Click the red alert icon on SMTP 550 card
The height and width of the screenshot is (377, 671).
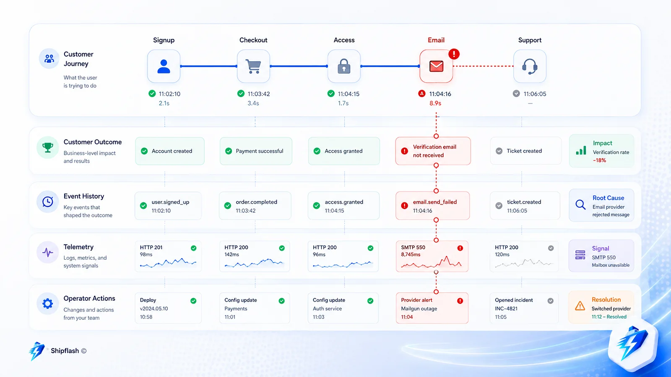tap(460, 248)
